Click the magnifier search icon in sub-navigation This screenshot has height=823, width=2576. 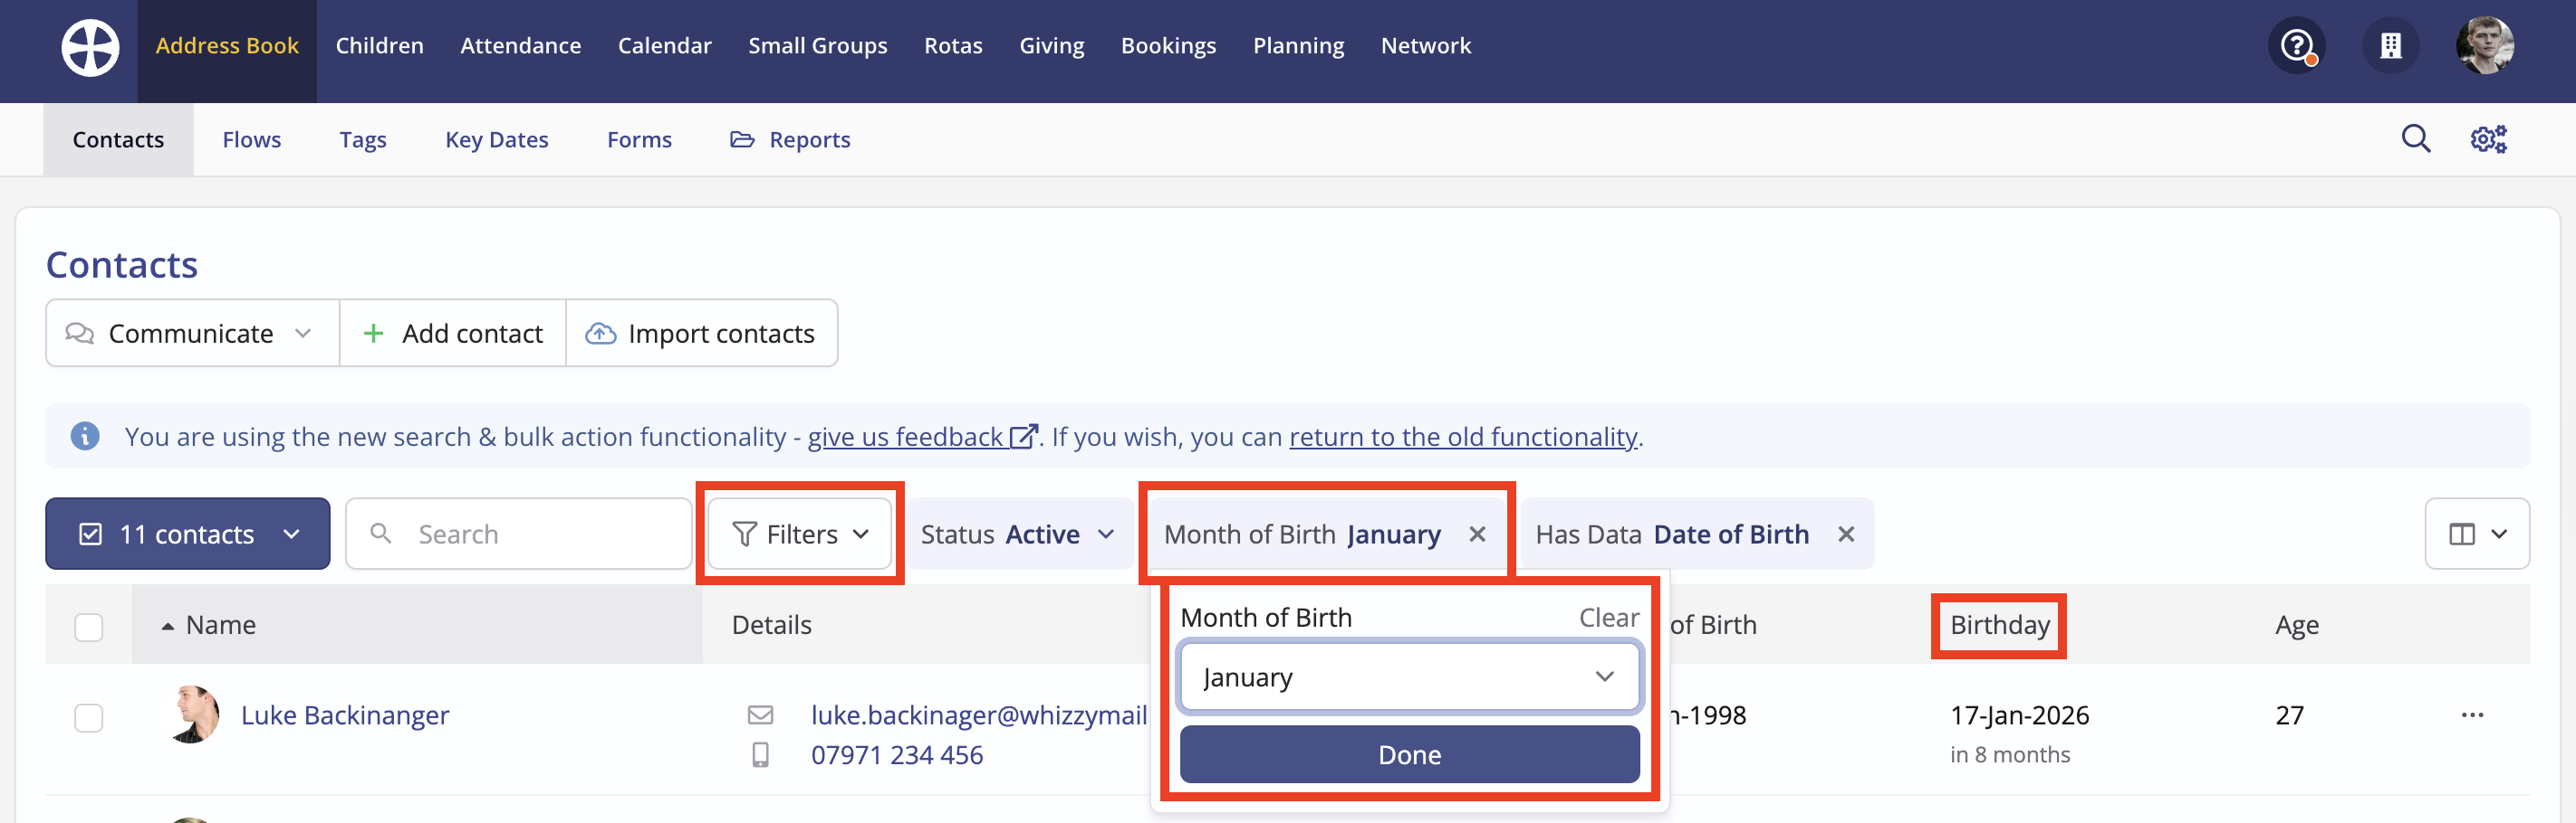pos(2416,139)
